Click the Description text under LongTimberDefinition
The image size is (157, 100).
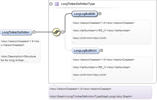click(x=18, y=58)
